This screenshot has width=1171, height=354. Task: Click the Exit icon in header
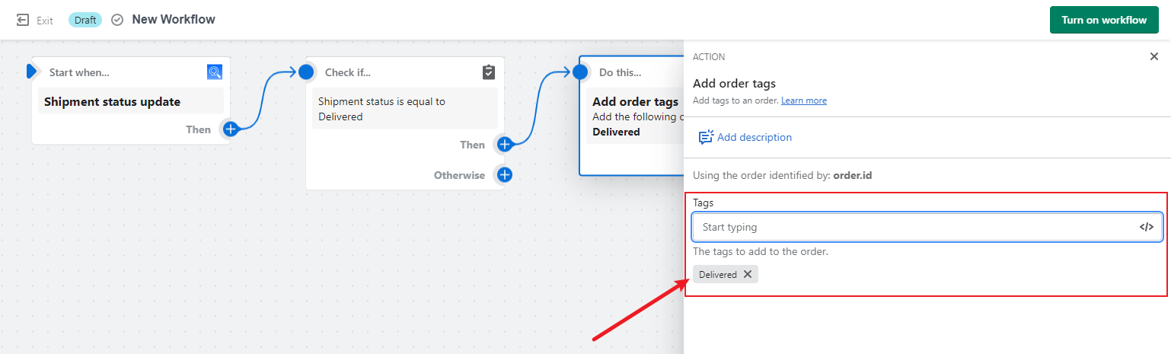23,20
